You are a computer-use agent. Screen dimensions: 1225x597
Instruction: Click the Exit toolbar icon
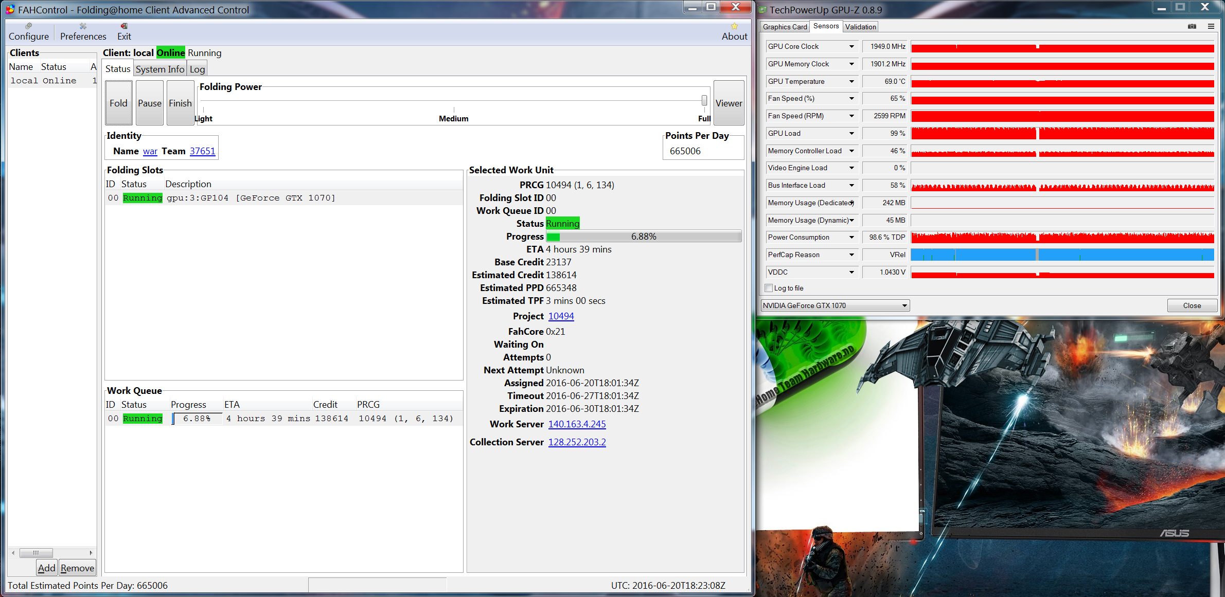pyautogui.click(x=124, y=26)
